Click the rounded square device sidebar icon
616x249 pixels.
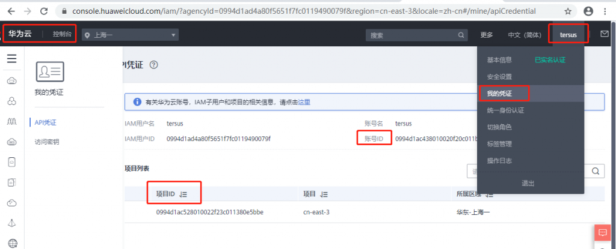coord(12,162)
